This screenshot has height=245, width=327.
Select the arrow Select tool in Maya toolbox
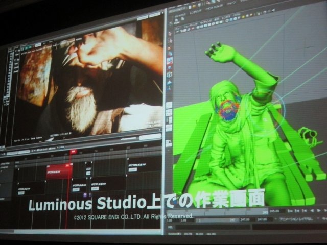click(170, 34)
